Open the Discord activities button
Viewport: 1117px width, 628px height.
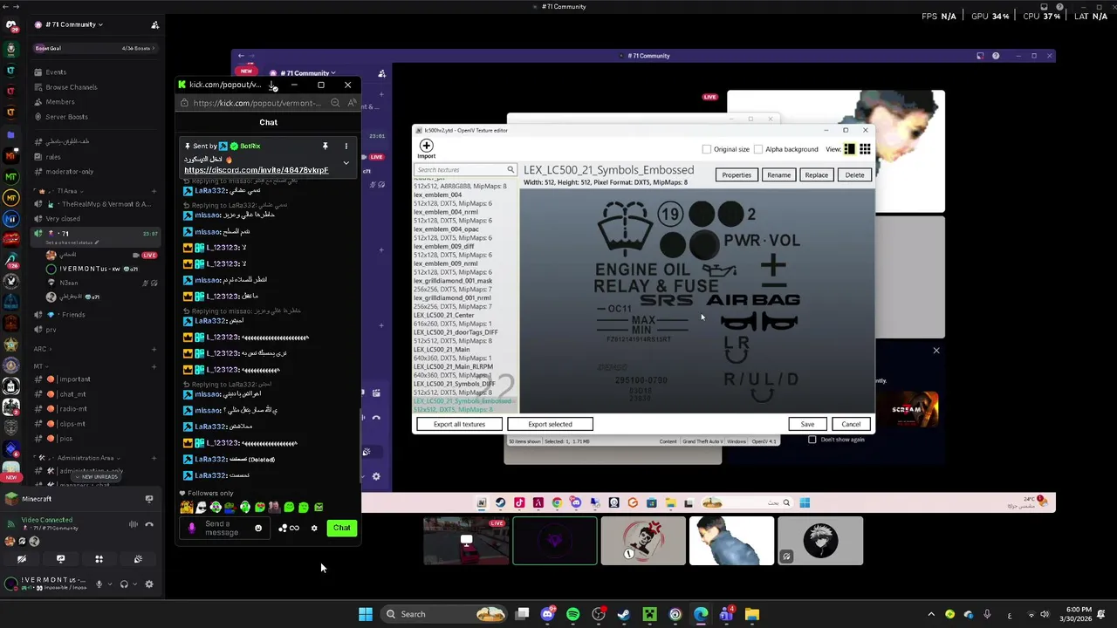[x=99, y=559]
